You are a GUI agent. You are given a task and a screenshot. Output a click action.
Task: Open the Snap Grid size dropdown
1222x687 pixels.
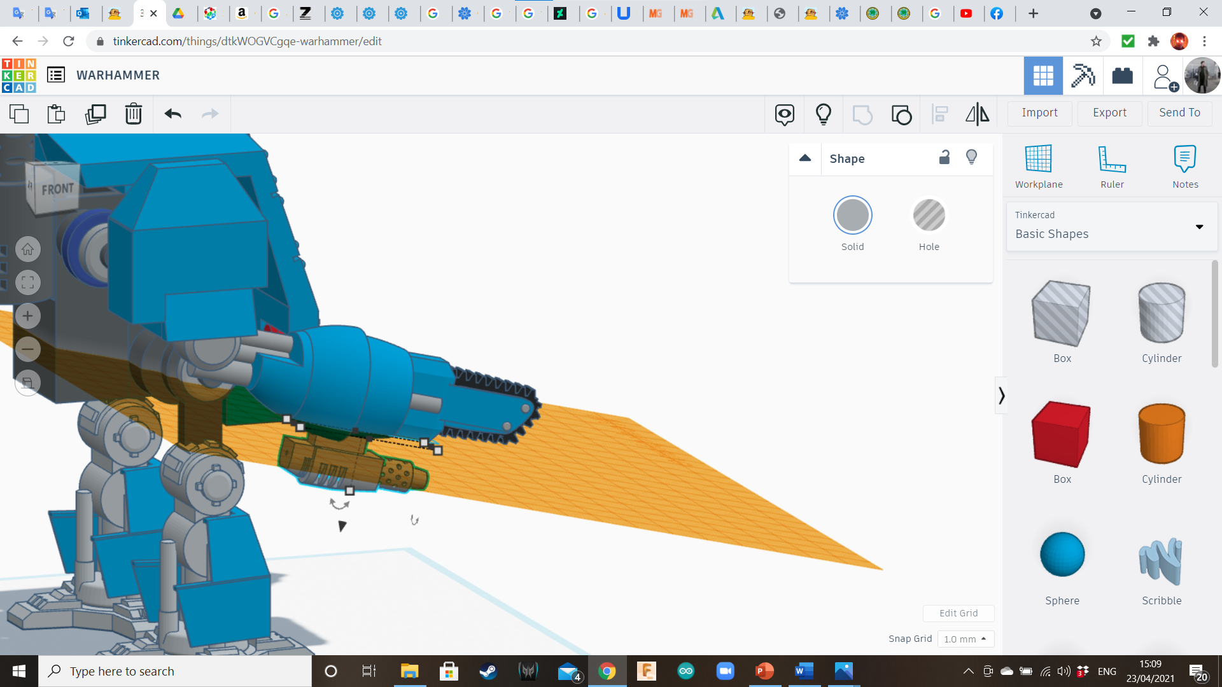[x=966, y=639]
